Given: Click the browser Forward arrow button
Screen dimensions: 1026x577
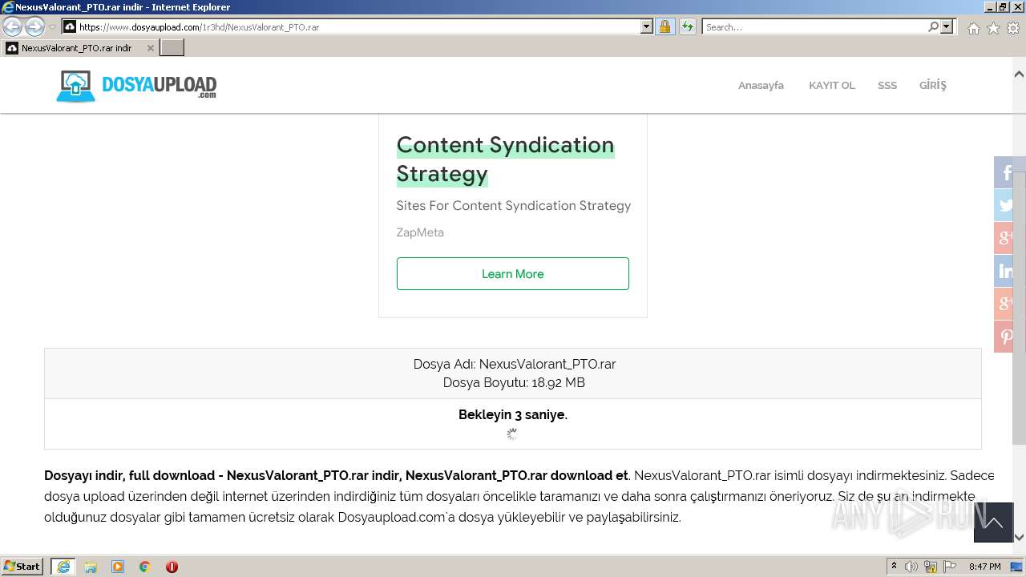Looking at the screenshot, I should [34, 27].
